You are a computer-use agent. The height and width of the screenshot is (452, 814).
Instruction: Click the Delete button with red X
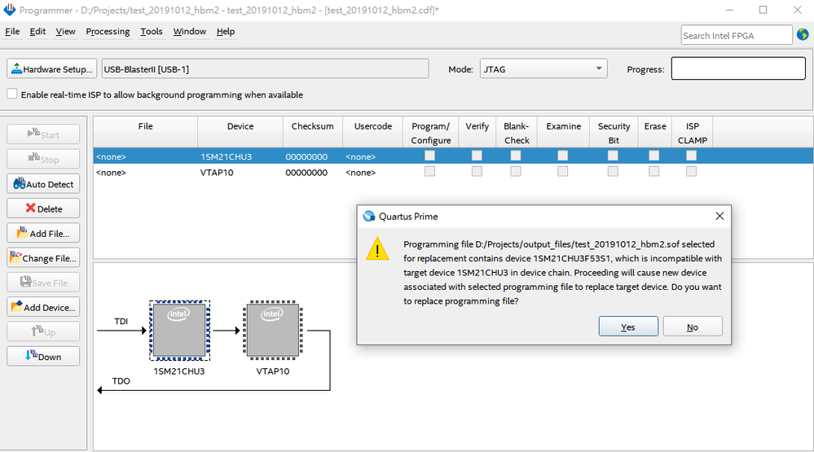43,208
